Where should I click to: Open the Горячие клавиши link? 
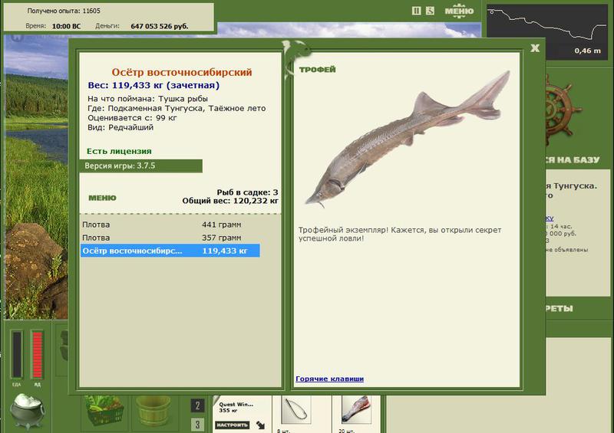(x=329, y=379)
